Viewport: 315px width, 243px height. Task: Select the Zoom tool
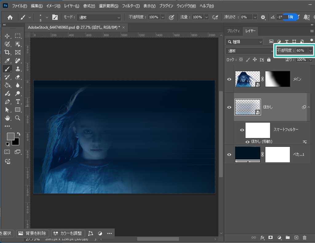tap(18, 118)
